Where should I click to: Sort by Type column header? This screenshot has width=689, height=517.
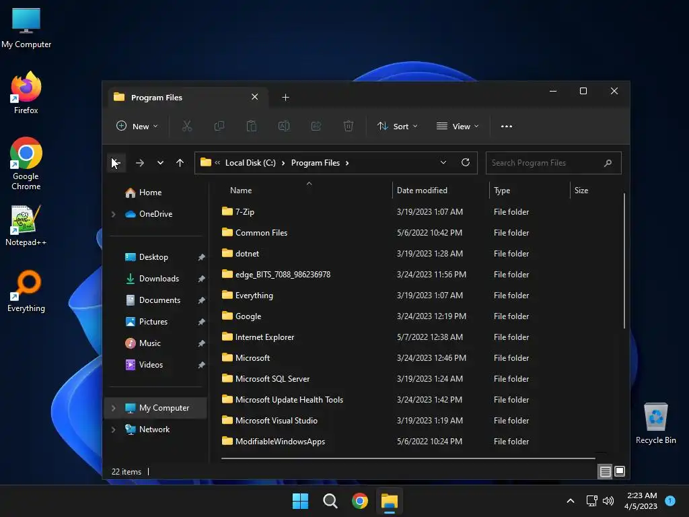point(502,191)
